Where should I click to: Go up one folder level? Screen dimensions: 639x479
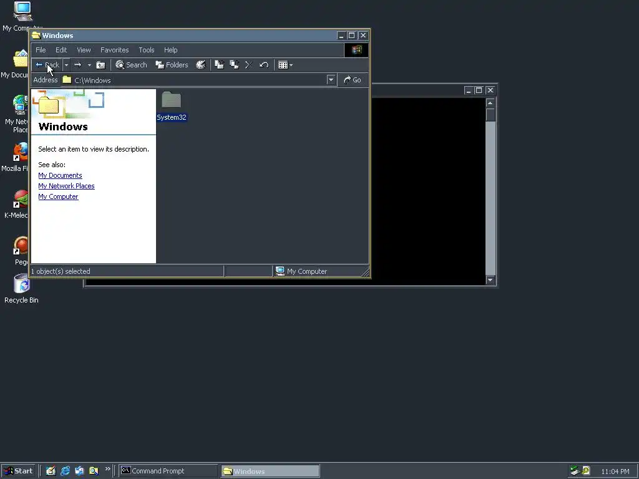coord(100,65)
